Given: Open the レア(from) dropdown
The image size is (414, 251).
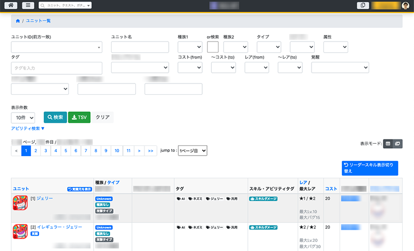Looking at the screenshot, I should click(257, 67).
